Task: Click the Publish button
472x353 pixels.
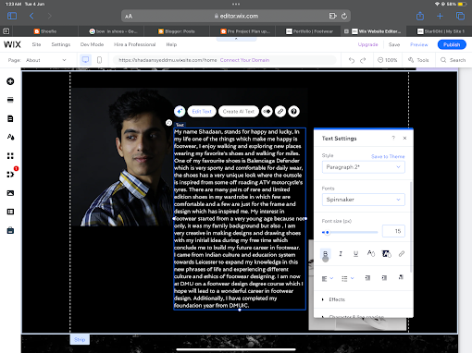Action: (452, 44)
